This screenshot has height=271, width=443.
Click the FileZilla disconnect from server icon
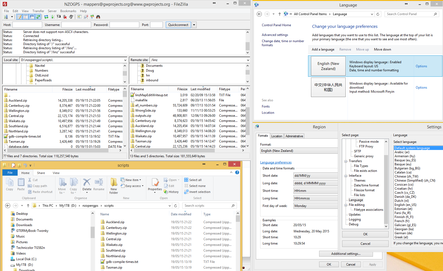[x=65, y=17]
